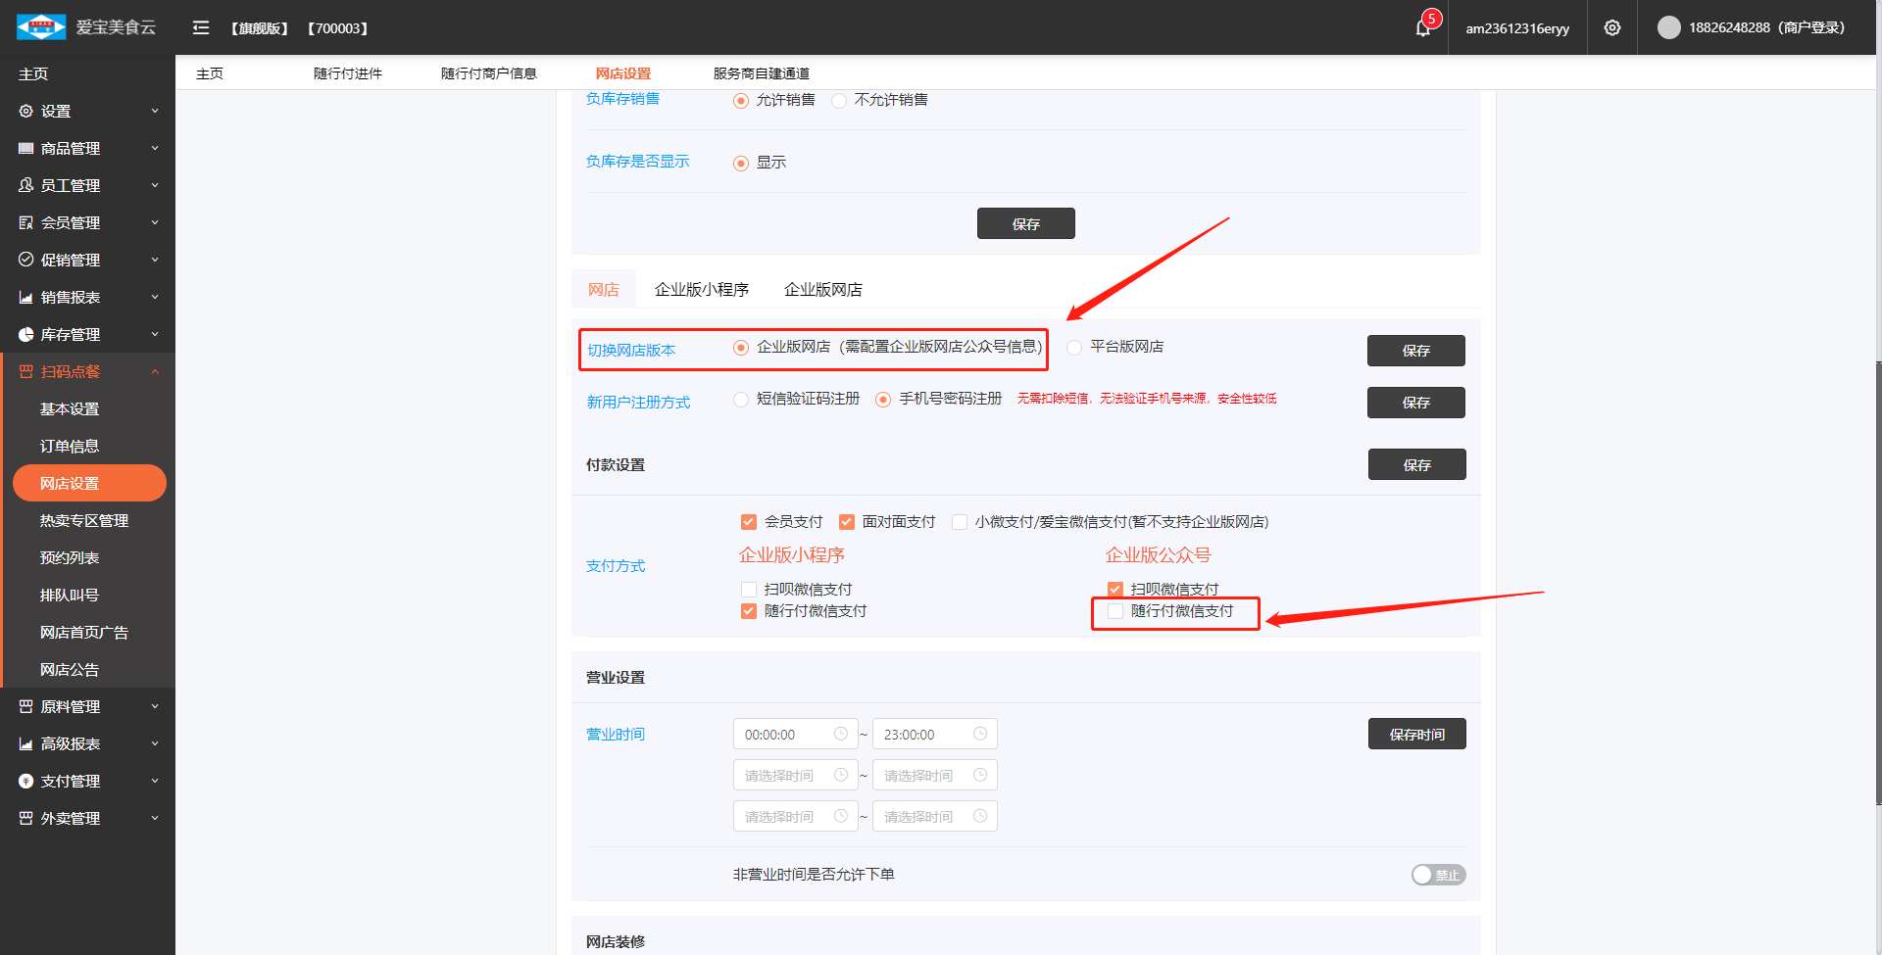
Task: Click the clock icon in 00:00:00 field
Action: (841, 734)
